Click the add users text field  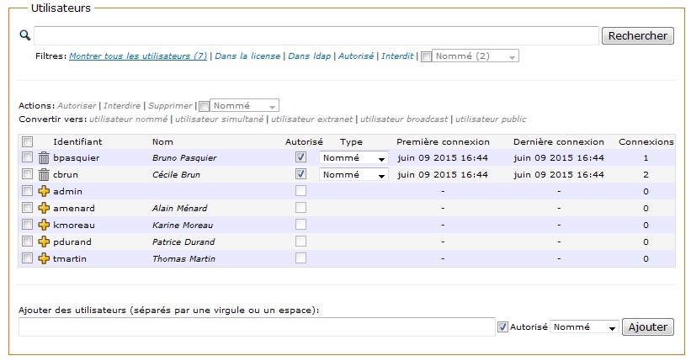(257, 327)
